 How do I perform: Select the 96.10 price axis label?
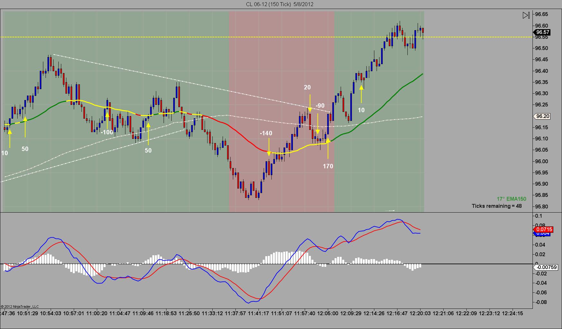pyautogui.click(x=541, y=139)
